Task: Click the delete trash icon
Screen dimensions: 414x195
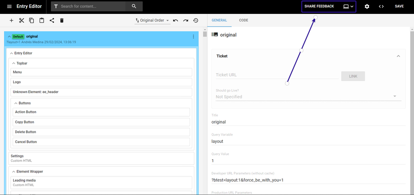Action: [x=62, y=21]
